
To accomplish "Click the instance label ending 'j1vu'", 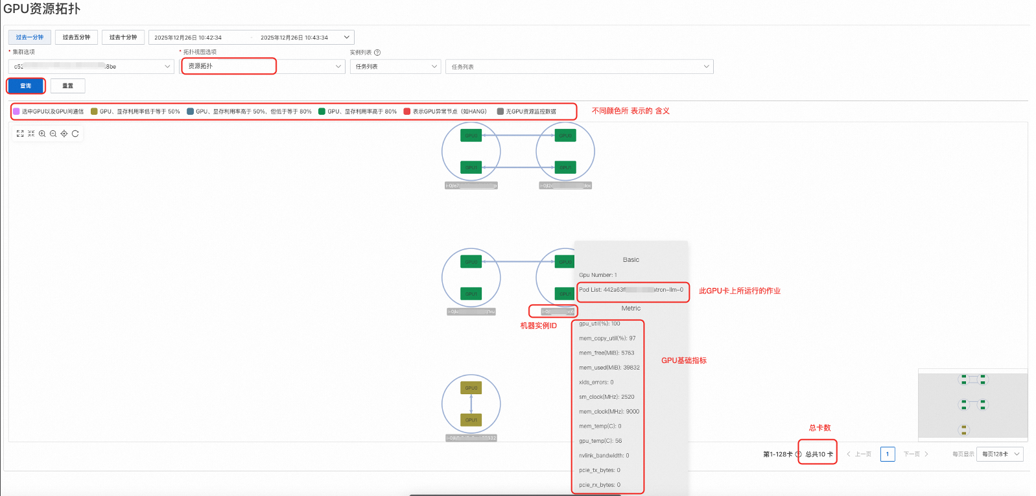I will click(471, 312).
